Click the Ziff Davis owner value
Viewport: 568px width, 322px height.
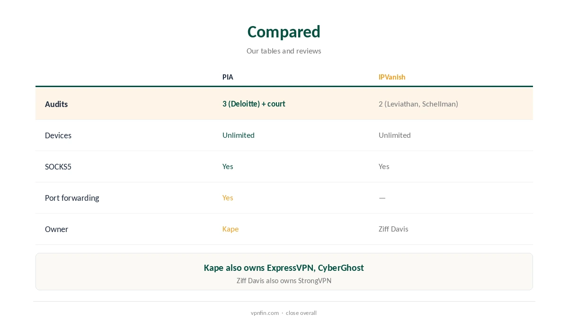pos(393,229)
